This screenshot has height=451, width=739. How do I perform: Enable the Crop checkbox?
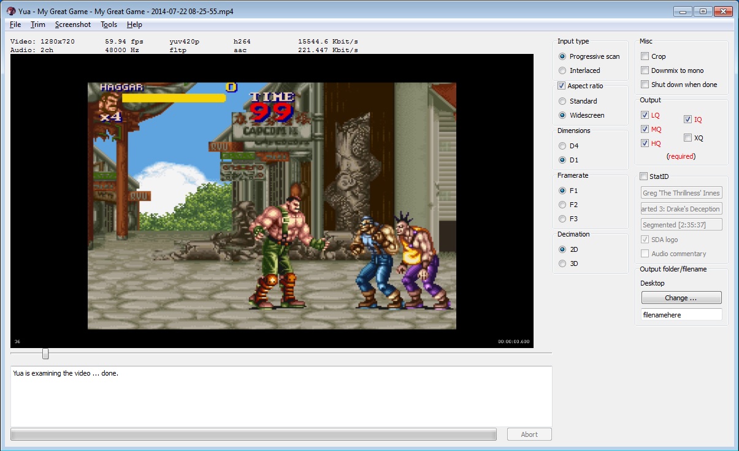pyautogui.click(x=645, y=56)
